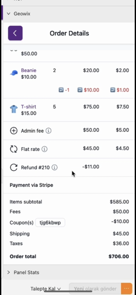Click the tjg6kbwp coupon tag
Image resolution: width=136 pixels, height=295 pixels.
pyautogui.click(x=50, y=223)
